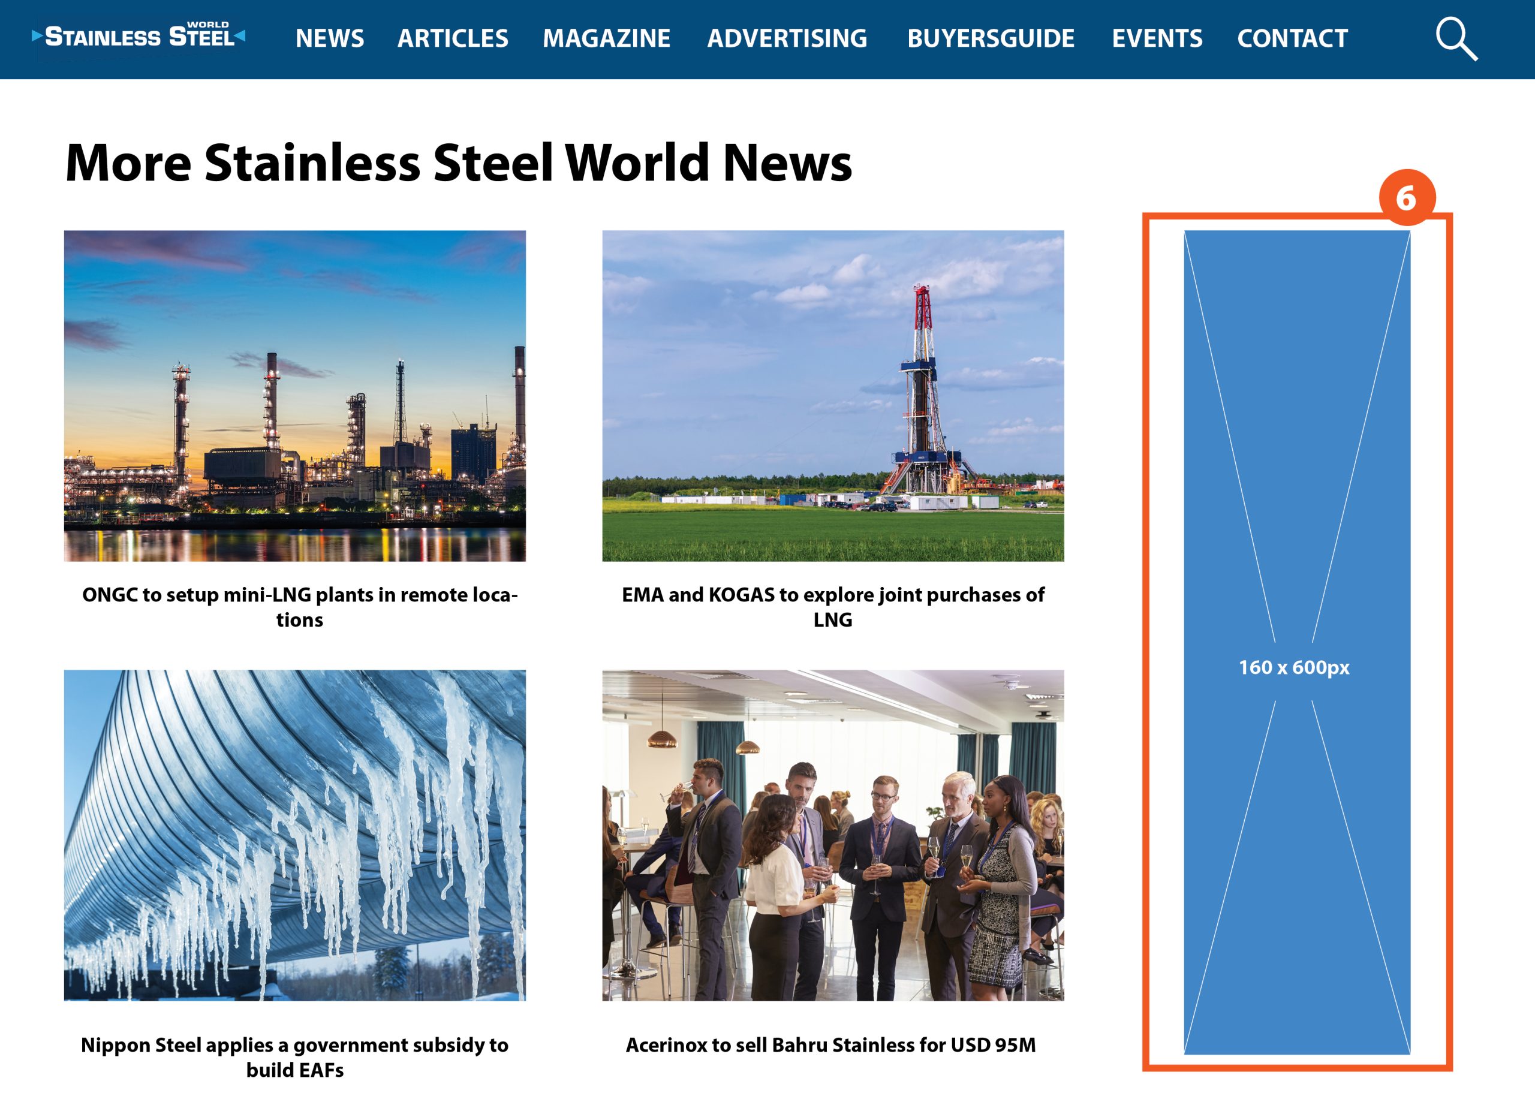Read ONGC mini-LNG plants article headline
Viewport: 1535px width, 1114px height.
click(x=300, y=607)
